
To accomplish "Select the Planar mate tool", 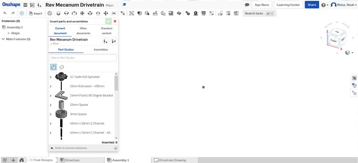I will (82, 14).
